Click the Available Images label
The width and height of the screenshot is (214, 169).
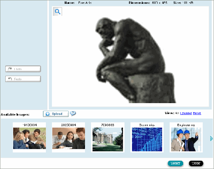(x=15, y=114)
